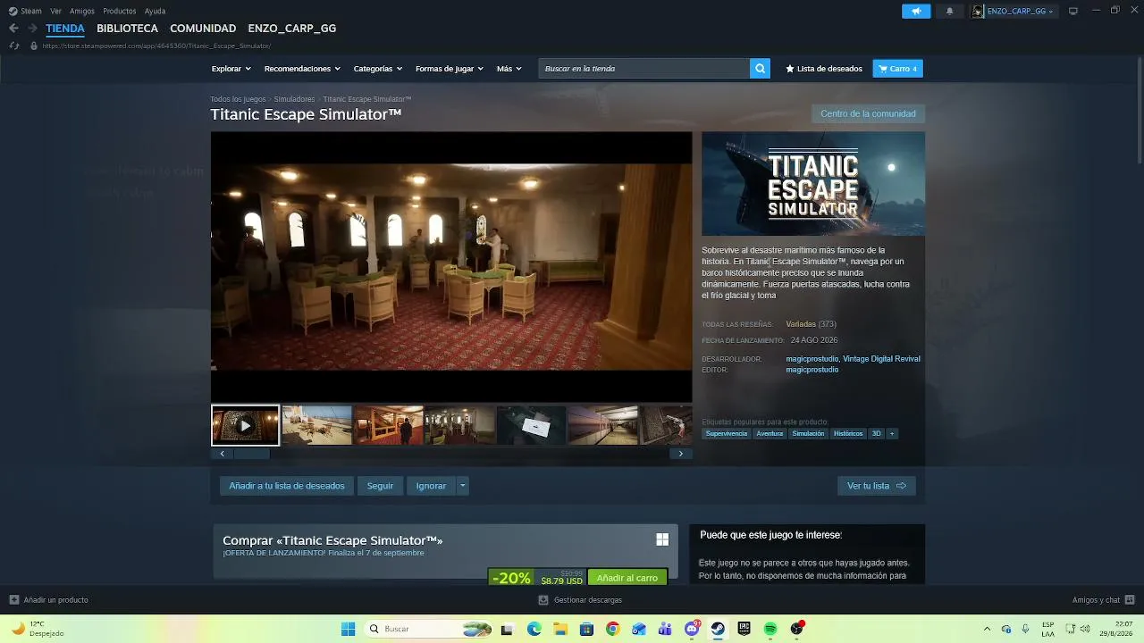Open the Amigos y chat icon

(x=1130, y=600)
